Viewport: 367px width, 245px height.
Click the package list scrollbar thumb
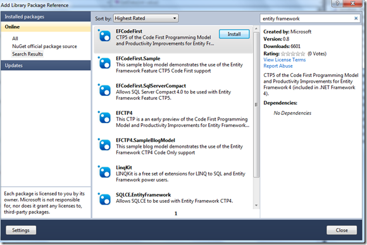tap(256, 104)
